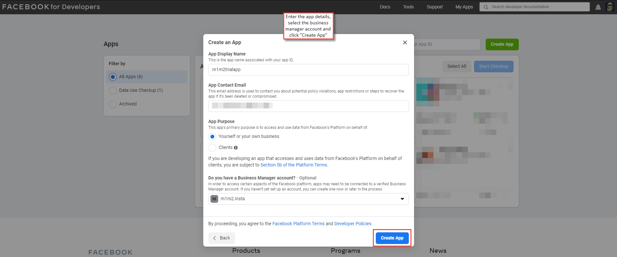Select the All Apps (6) filter
The width and height of the screenshot is (617, 257).
click(147, 77)
